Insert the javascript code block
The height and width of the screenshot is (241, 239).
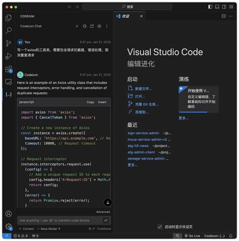coord(102,102)
